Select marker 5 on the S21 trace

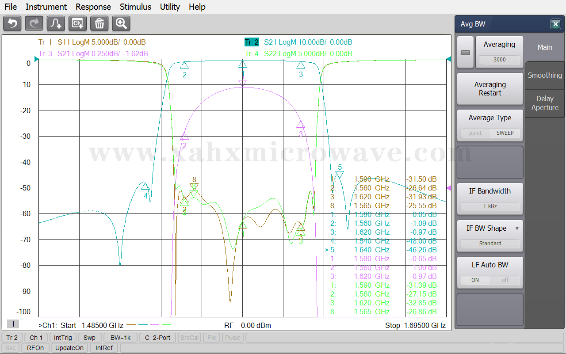tap(339, 174)
